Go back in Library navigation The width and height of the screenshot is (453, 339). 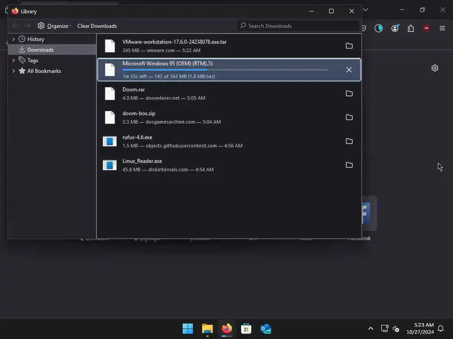15,26
